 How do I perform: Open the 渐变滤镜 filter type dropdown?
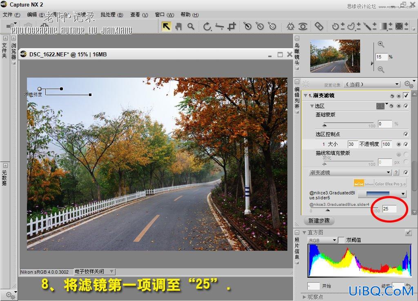tap(350, 173)
